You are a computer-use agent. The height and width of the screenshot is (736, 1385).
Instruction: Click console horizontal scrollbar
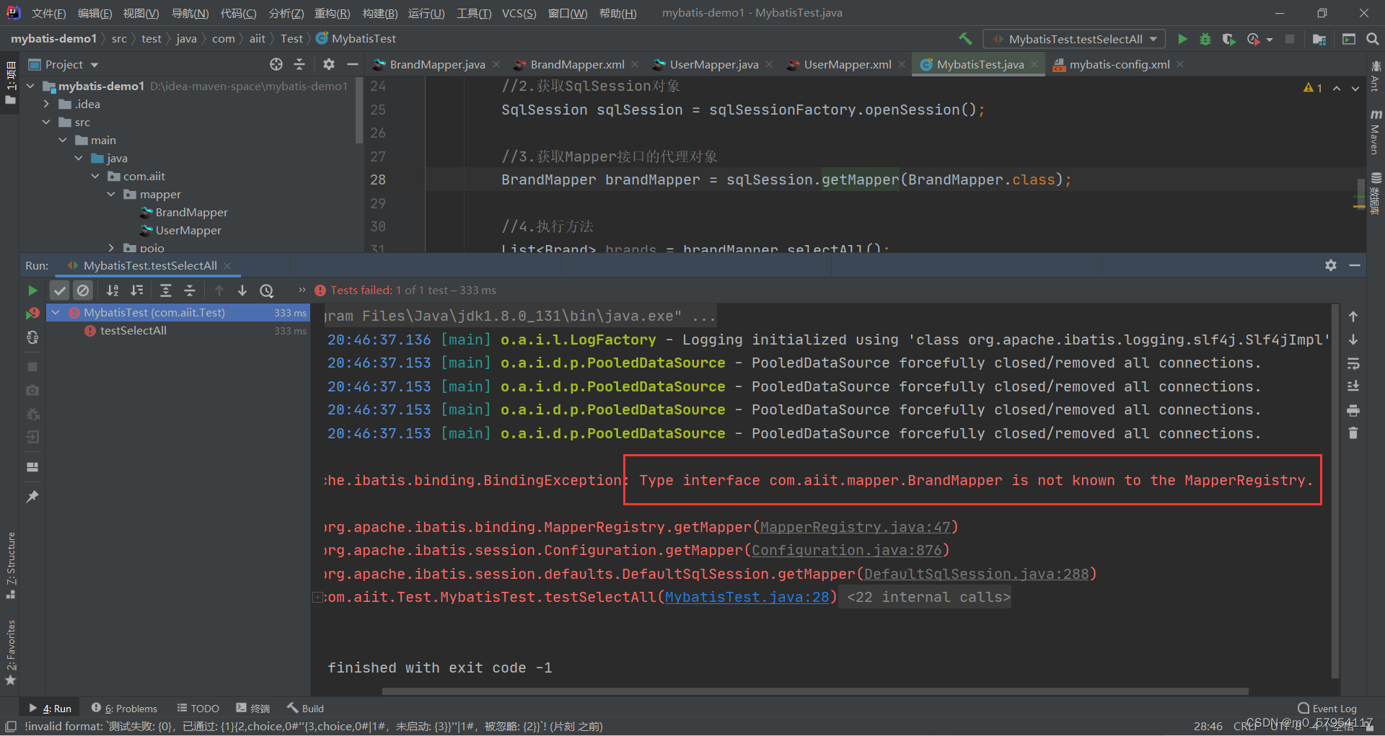tap(815, 691)
